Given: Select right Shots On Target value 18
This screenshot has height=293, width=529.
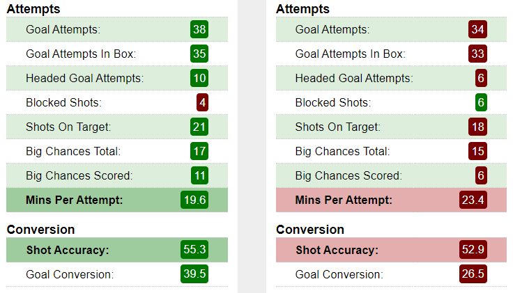Looking at the screenshot, I should 477,127.
